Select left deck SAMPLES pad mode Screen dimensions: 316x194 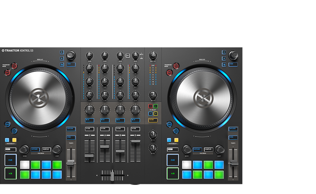click(x=46, y=149)
